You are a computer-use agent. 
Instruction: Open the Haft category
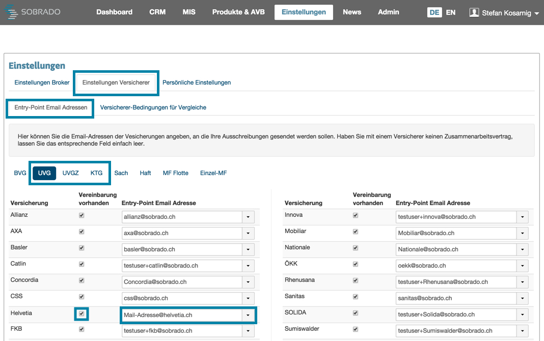coord(145,173)
